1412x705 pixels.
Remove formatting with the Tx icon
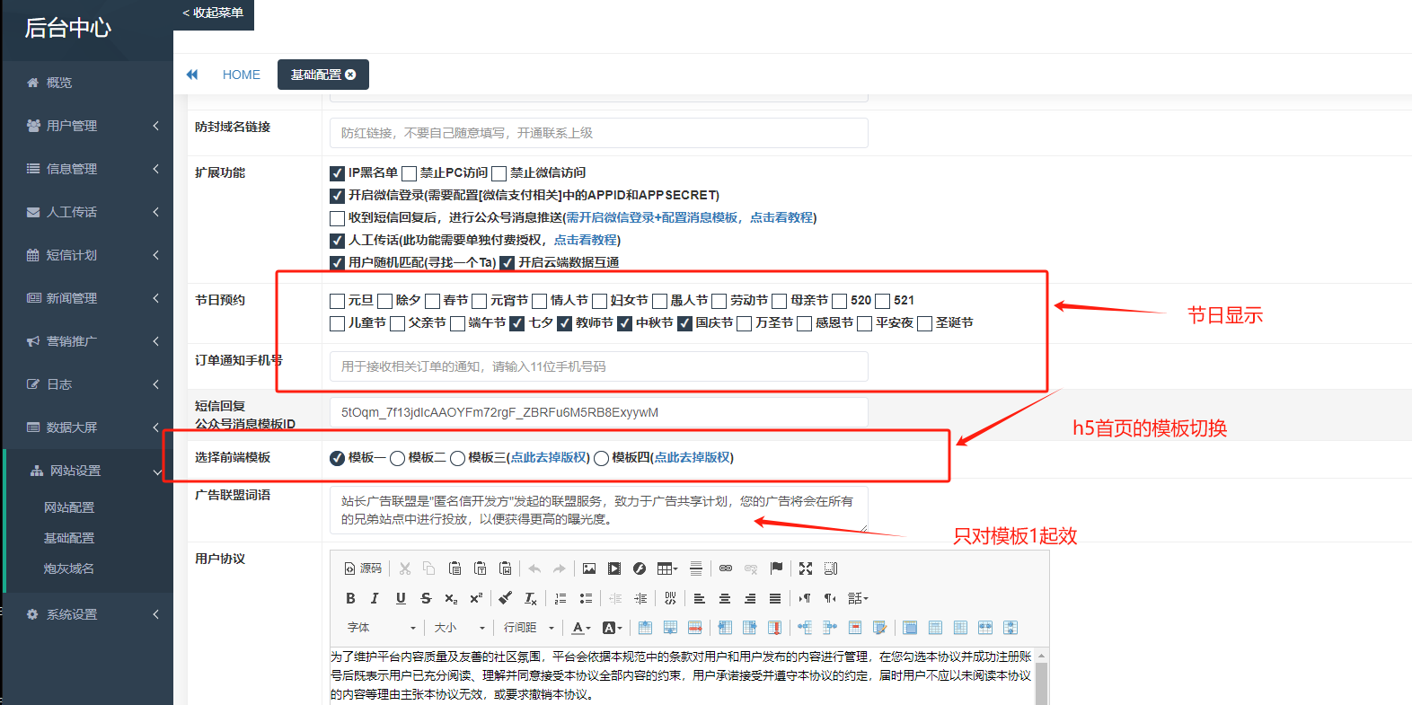coord(531,598)
